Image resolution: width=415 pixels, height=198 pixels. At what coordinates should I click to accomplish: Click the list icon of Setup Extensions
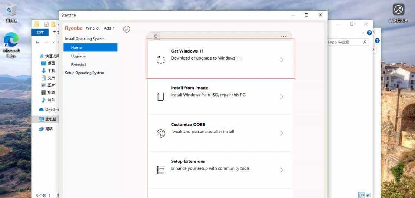pos(161,170)
